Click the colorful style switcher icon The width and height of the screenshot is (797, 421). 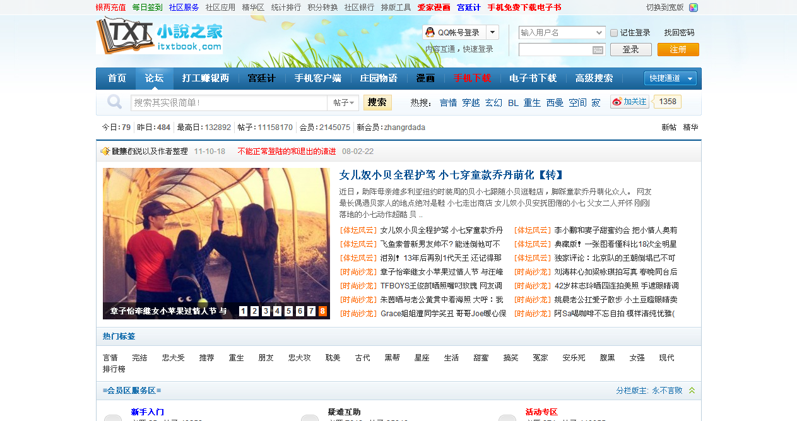pos(694,8)
